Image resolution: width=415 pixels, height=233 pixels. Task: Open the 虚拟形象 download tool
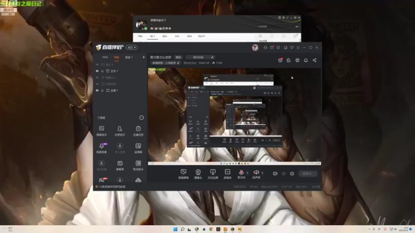pyautogui.click(x=101, y=165)
